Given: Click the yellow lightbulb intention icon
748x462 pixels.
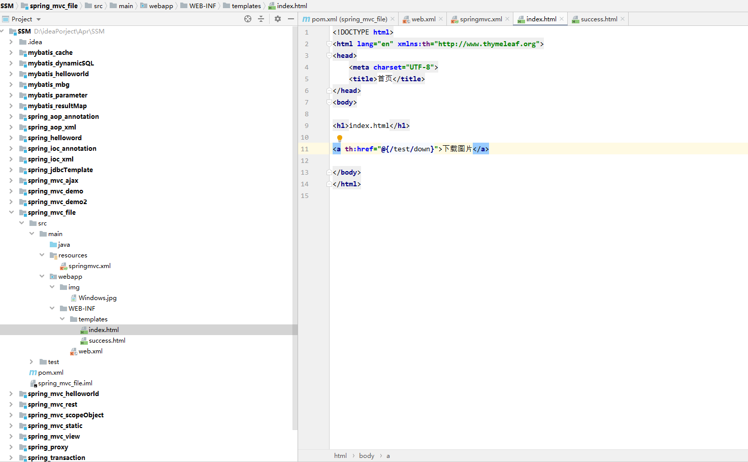Looking at the screenshot, I should coord(340,138).
